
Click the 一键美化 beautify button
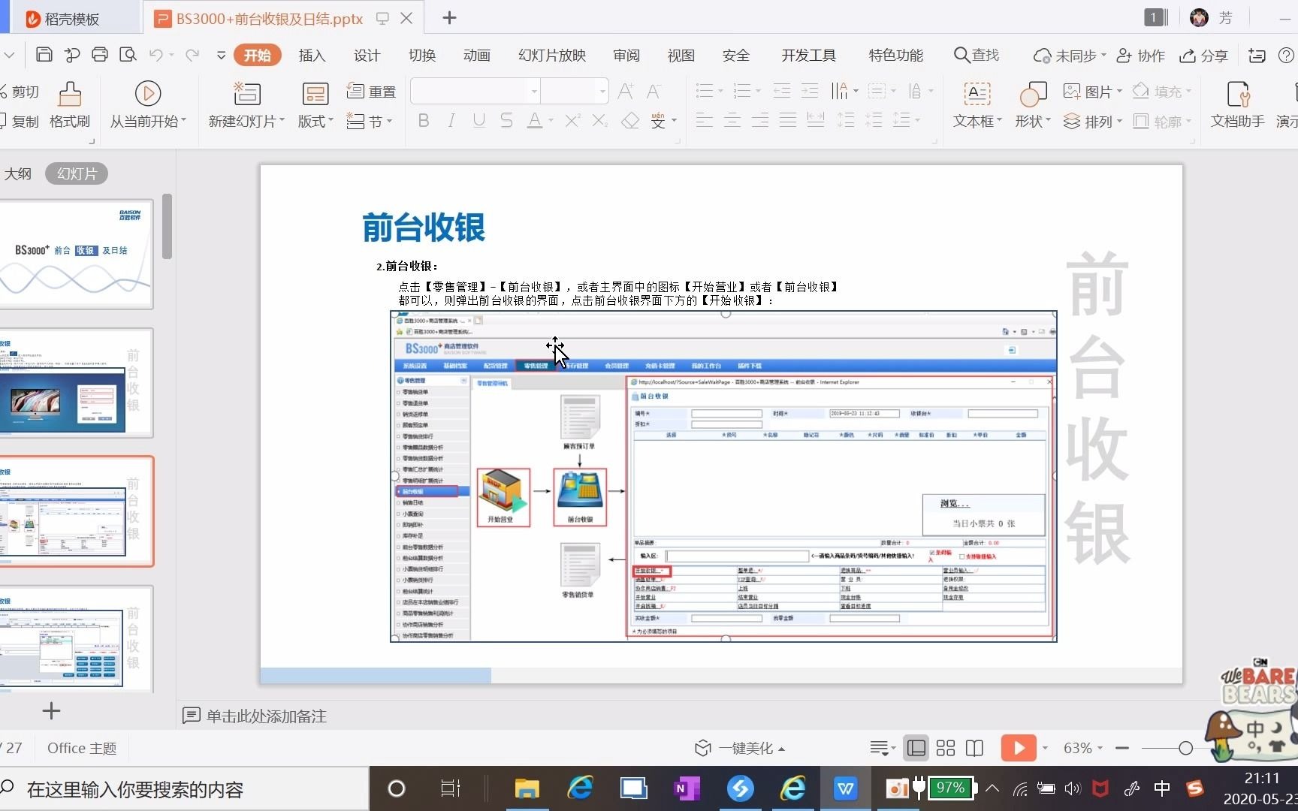(740, 748)
